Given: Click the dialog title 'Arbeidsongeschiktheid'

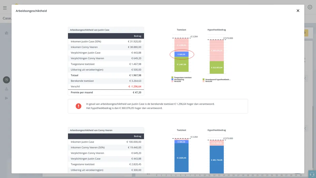Looking at the screenshot, I should tap(31, 11).
